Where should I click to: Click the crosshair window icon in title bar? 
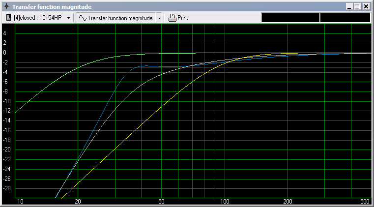[x=7, y=6]
